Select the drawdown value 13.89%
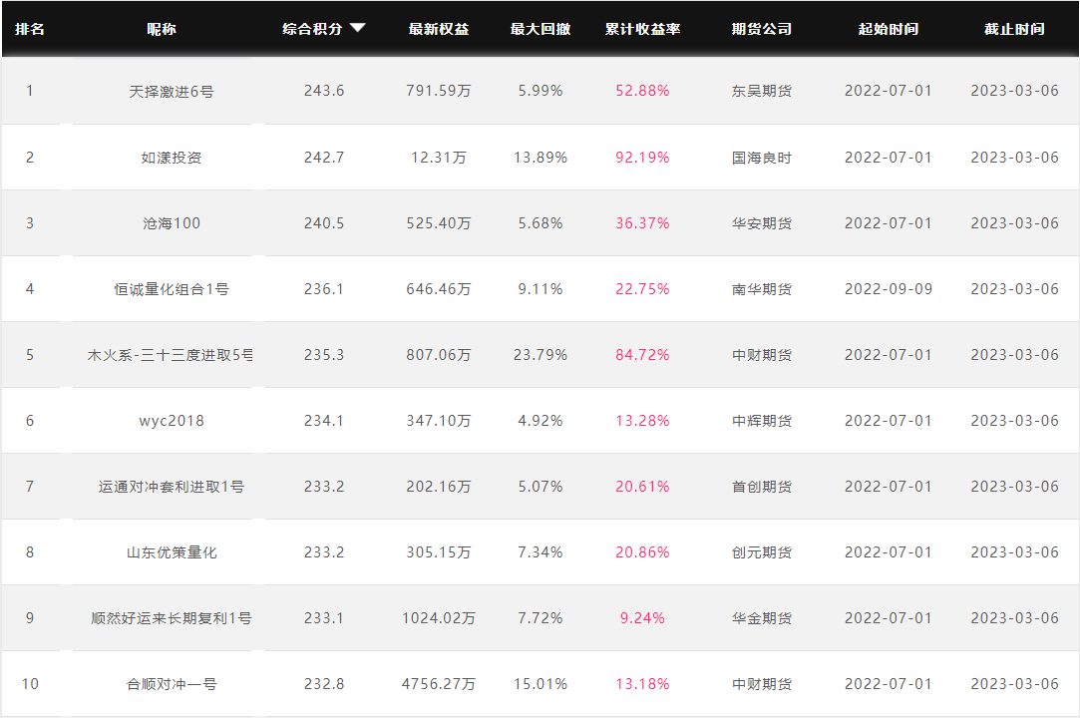This screenshot has height=718, width=1080. point(540,158)
